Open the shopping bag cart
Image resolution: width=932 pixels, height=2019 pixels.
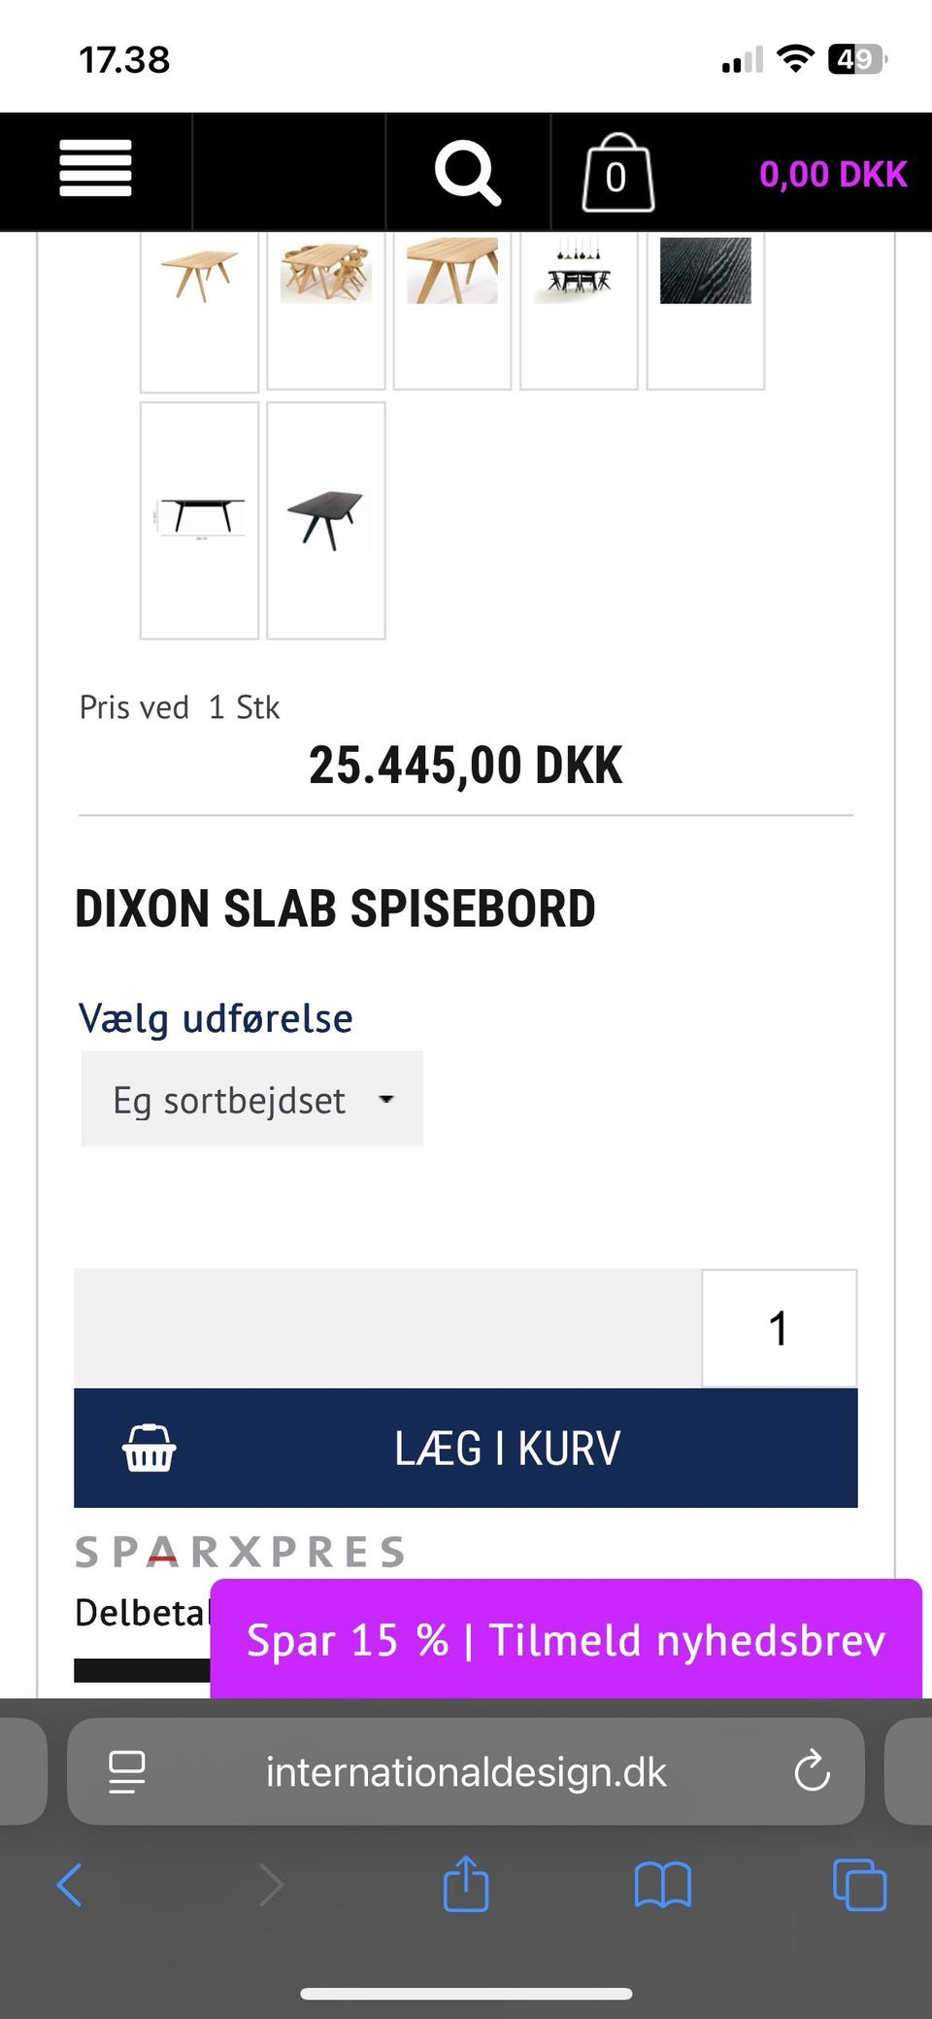617,173
